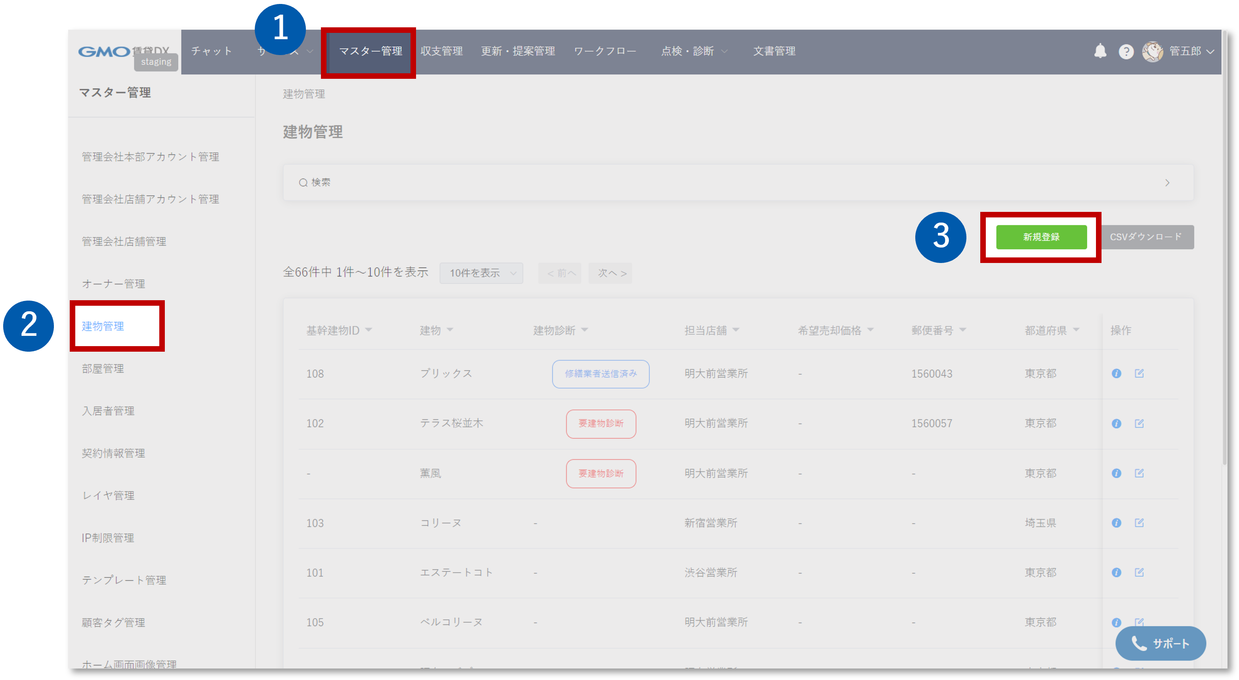Click the notification bell icon
This screenshot has height=680, width=1239.
[x=1100, y=51]
